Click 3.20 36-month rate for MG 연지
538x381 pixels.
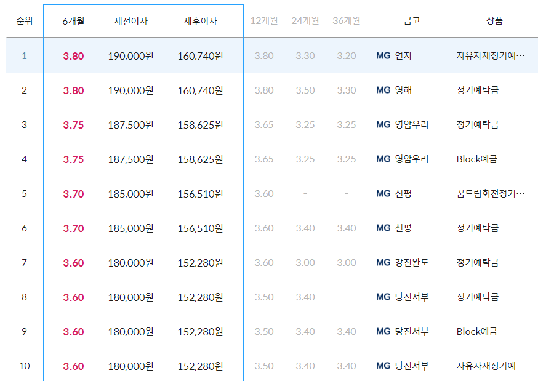(x=346, y=56)
